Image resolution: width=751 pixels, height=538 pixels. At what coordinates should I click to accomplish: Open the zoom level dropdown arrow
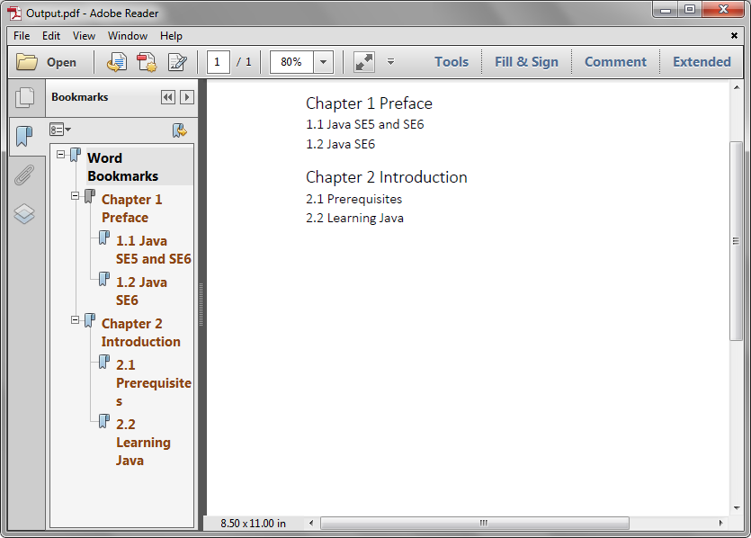coord(323,62)
